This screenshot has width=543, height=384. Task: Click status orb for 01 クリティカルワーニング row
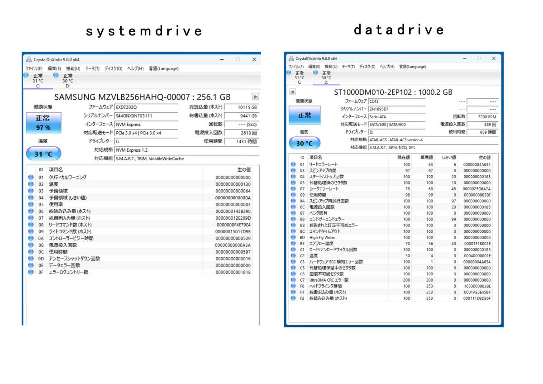pyautogui.click(x=31, y=178)
